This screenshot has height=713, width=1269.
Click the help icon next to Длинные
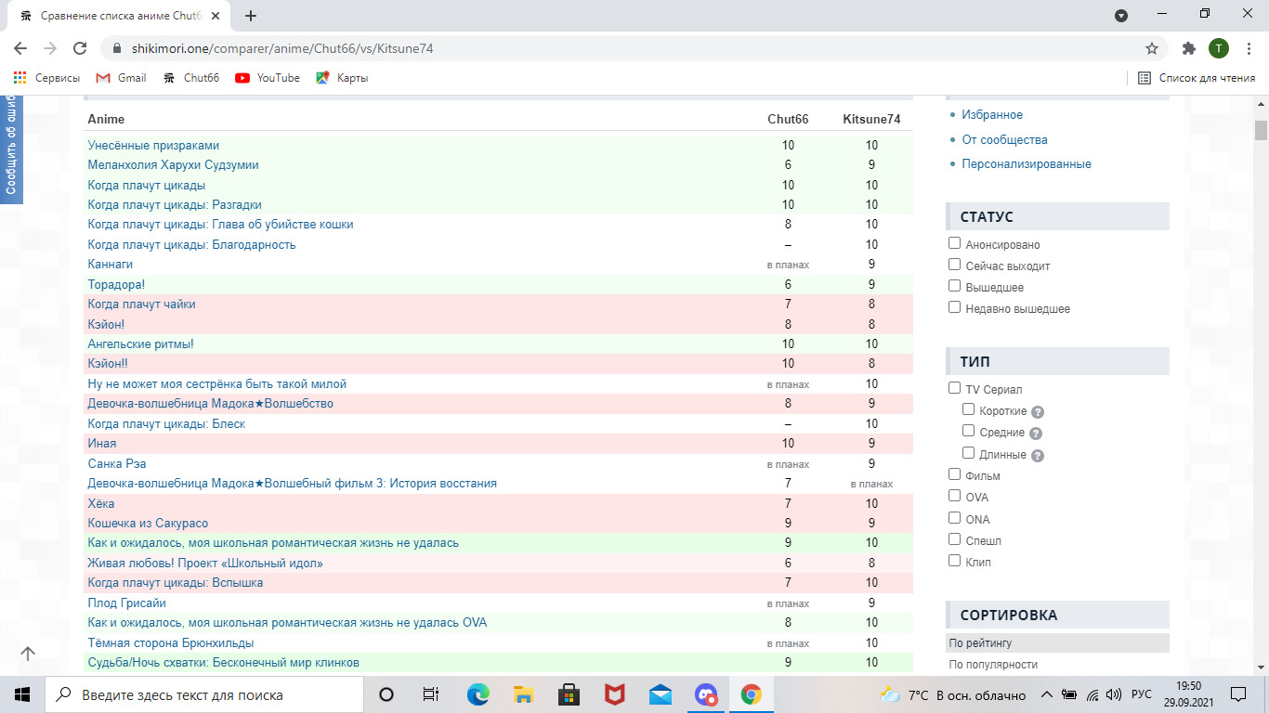[1038, 456]
